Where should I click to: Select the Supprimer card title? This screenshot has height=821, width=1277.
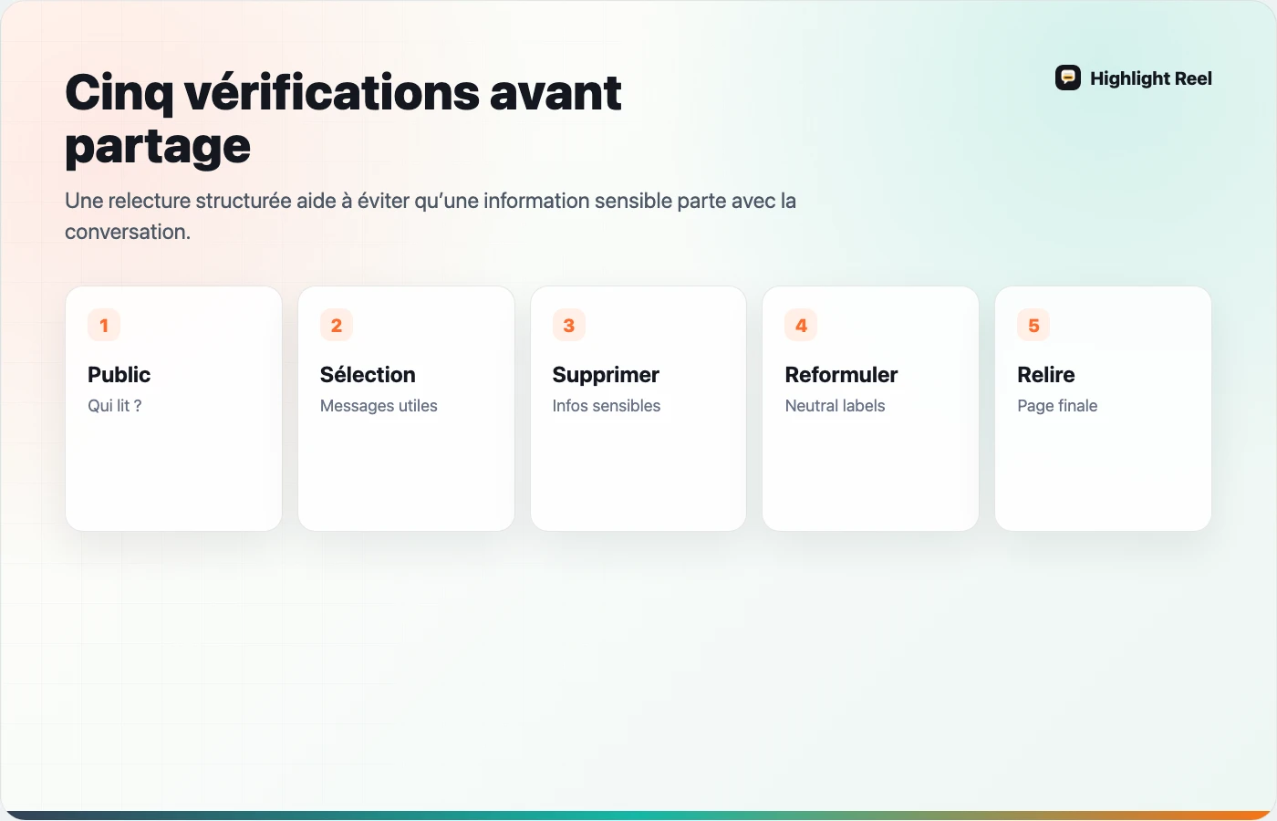coord(606,375)
